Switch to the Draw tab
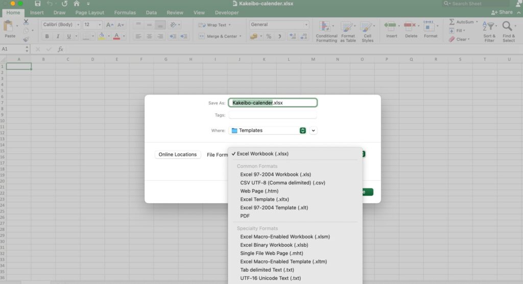The height and width of the screenshot is (284, 523). tap(59, 13)
